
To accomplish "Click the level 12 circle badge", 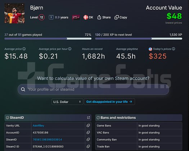I will pyautogui.click(x=42, y=17).
